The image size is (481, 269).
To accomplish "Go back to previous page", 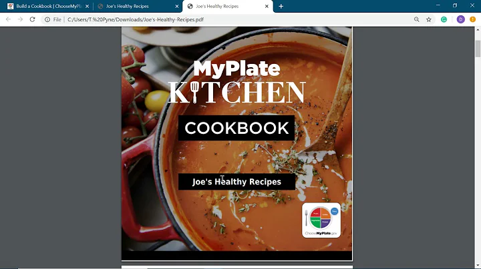I will coord(8,19).
